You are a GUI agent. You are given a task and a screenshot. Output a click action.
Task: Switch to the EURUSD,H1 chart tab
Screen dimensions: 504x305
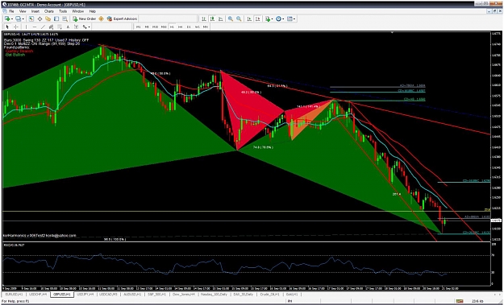pos(15,294)
